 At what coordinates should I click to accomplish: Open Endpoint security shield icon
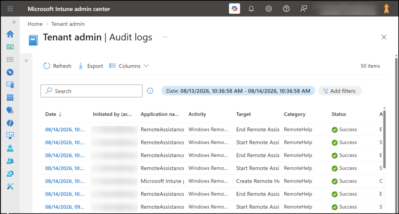tap(10, 110)
